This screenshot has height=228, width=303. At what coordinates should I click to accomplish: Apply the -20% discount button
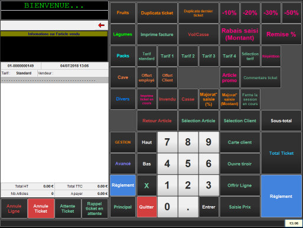click(x=250, y=13)
